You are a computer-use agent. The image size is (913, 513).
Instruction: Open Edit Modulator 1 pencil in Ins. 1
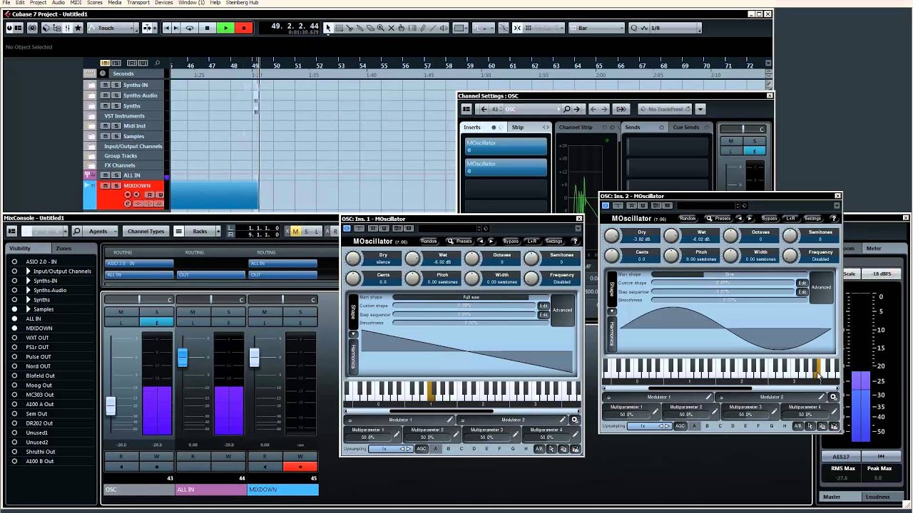click(x=449, y=420)
